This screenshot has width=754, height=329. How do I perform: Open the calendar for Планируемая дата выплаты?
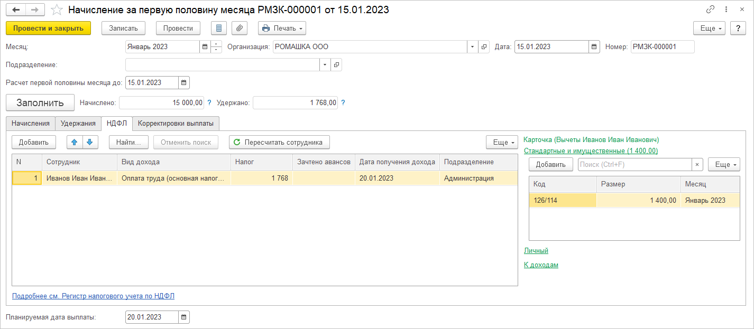tap(184, 317)
